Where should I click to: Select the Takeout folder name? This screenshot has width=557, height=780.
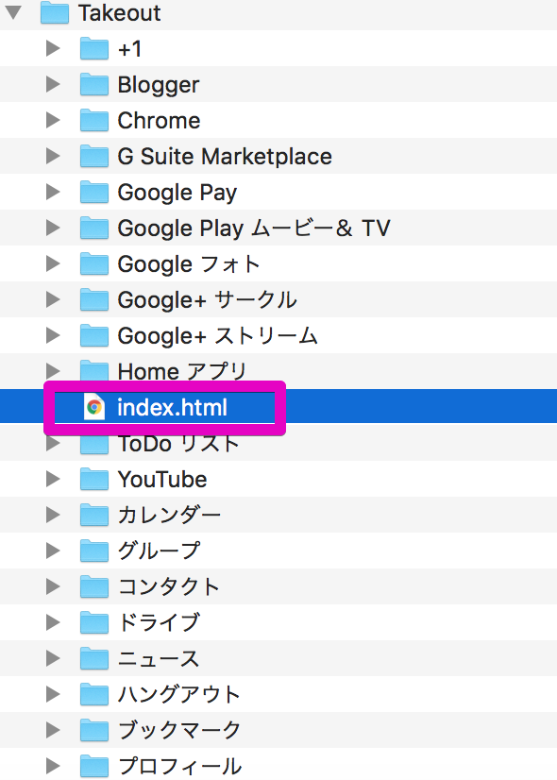[119, 13]
